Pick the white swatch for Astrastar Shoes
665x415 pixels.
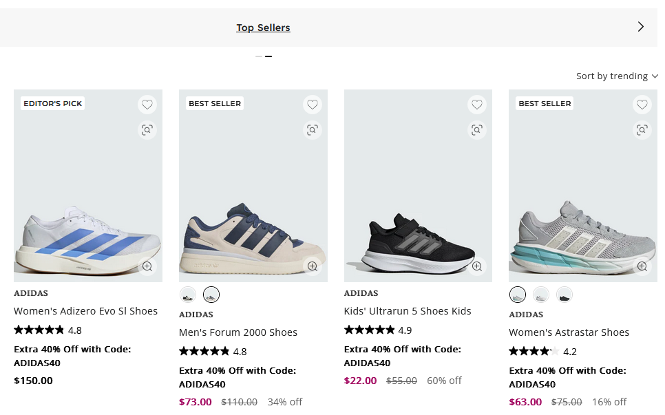coord(541,295)
